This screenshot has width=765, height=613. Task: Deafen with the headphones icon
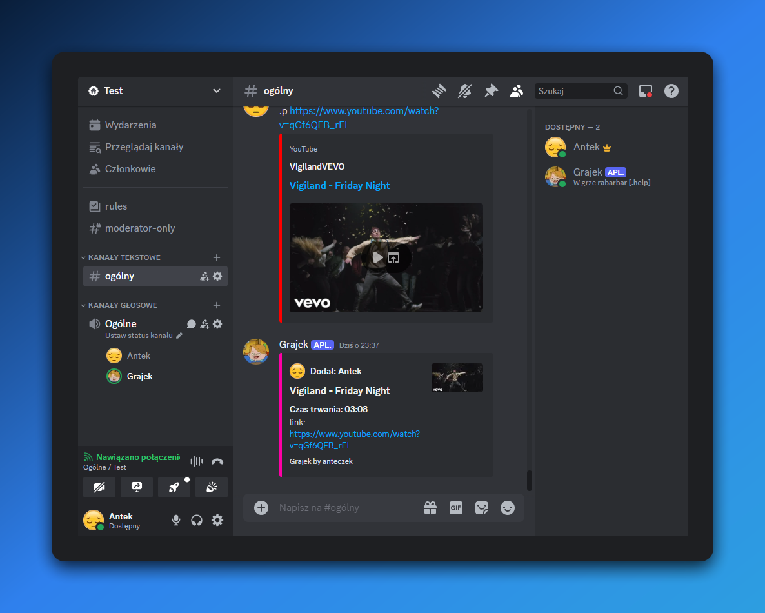197,520
